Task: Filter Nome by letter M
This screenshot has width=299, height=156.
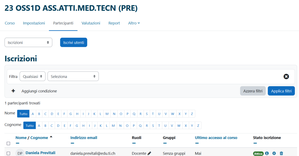Action: [107, 114]
